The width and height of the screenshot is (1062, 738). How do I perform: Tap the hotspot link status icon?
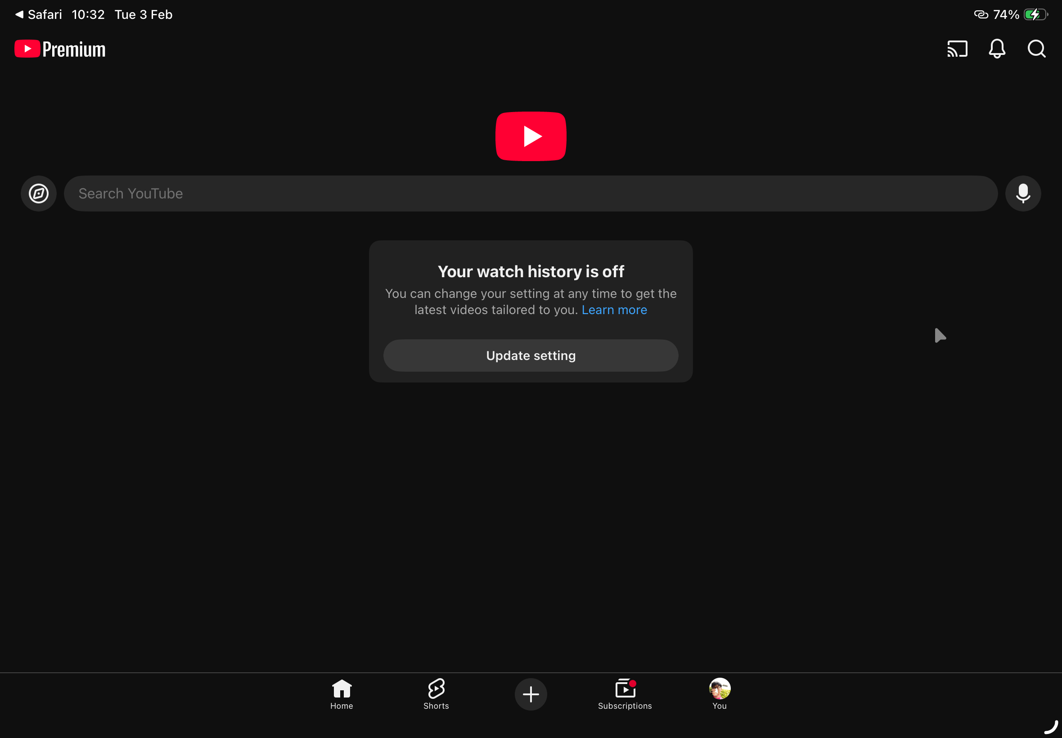tap(981, 14)
